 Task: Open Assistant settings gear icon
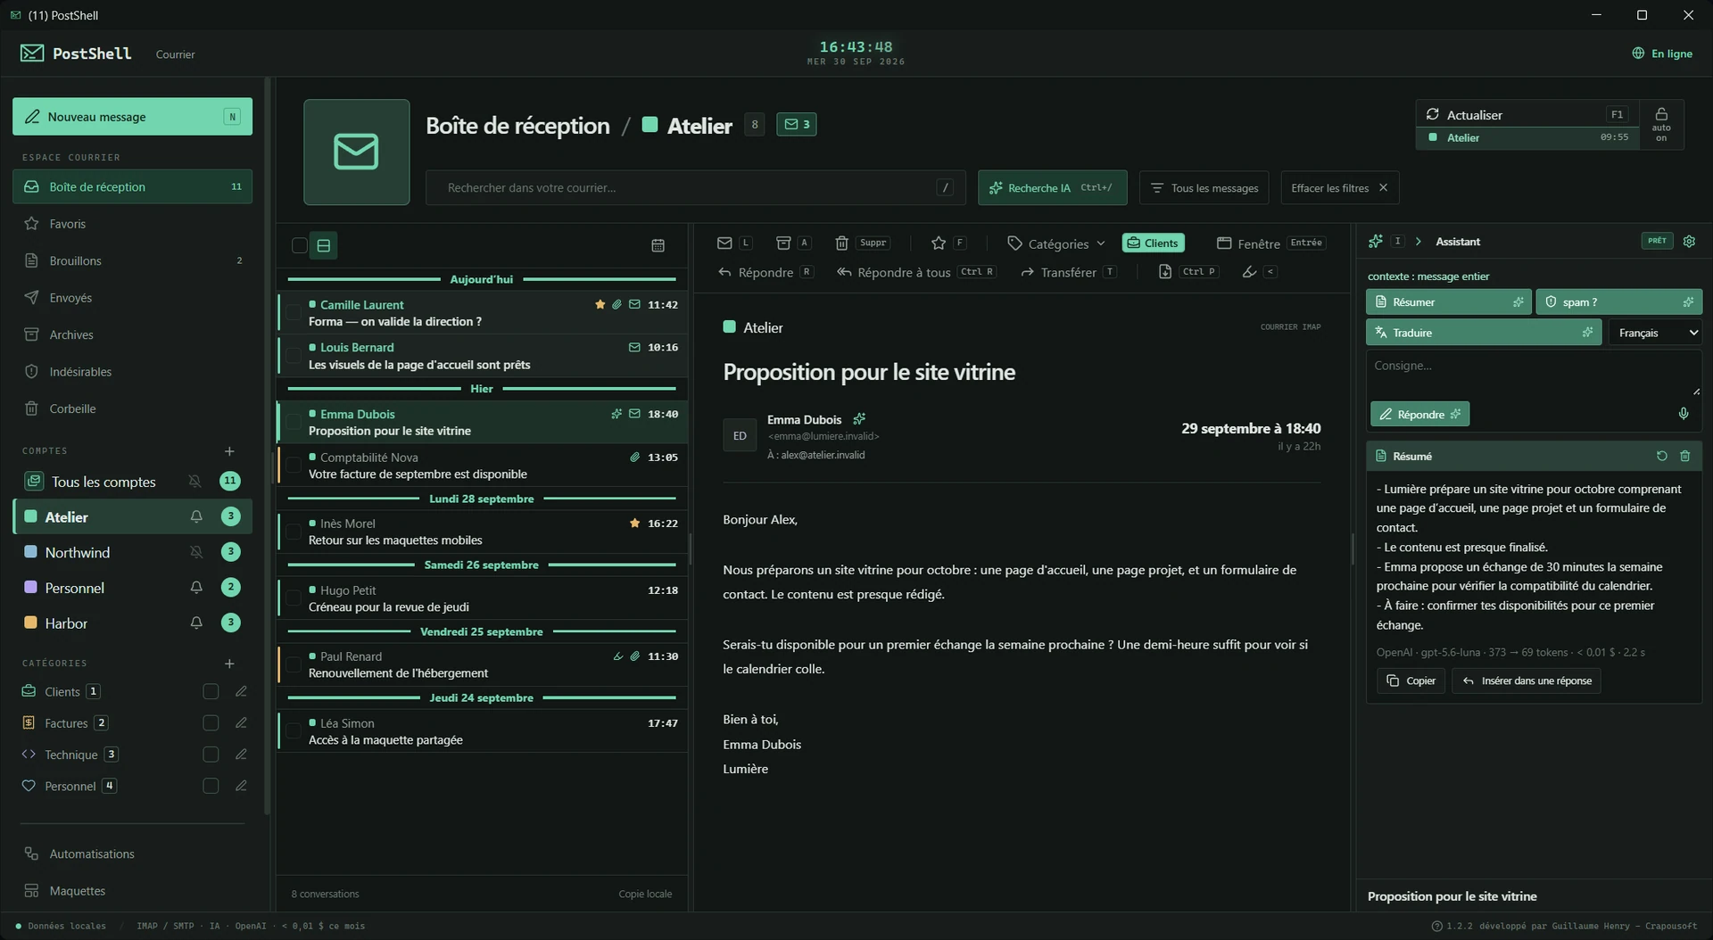1689,242
